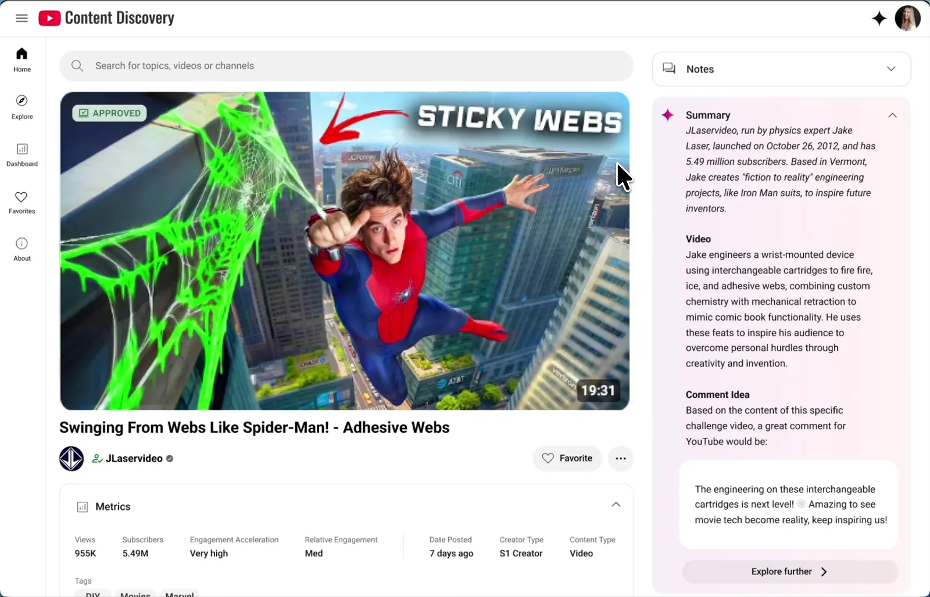Open the three-dot more options menu
930x597 pixels.
621,458
